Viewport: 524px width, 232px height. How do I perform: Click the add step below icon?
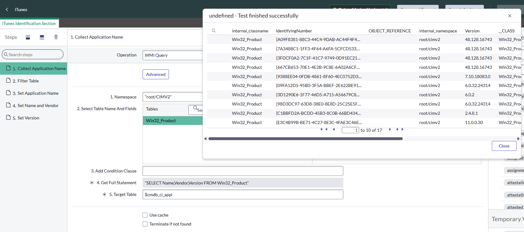(x=42, y=37)
